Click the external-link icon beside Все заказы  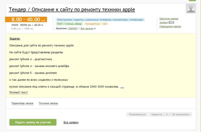95,29
